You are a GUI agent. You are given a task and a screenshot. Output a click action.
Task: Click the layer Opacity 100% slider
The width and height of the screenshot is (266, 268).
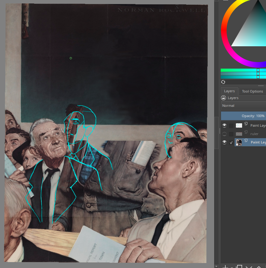click(243, 116)
